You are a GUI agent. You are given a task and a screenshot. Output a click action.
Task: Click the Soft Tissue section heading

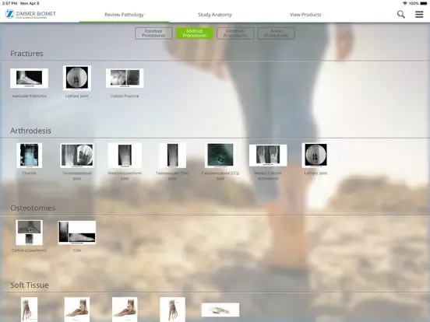30,285
